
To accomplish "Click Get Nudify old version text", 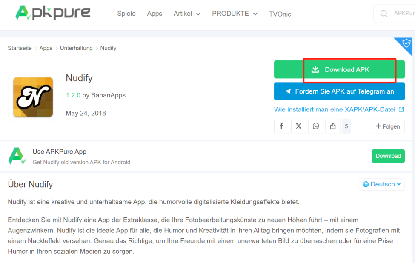I will point(81,162).
